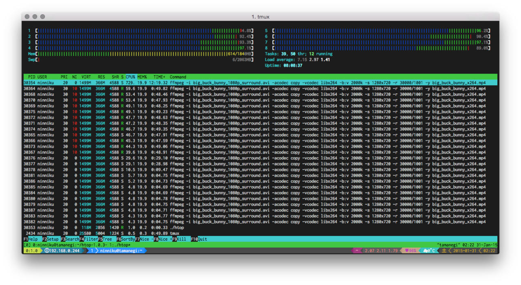The height and width of the screenshot is (285, 521).
Task: Switch to tmux window 0 ninniku@tamanegi:~/htop-1.0.3
Action: point(69,245)
